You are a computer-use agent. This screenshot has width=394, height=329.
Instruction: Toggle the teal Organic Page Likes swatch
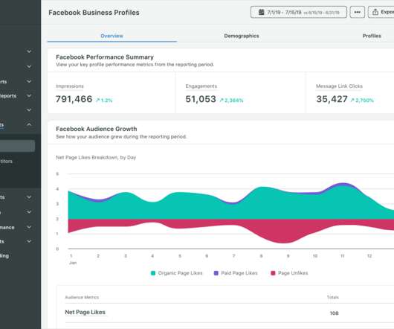[x=153, y=273]
